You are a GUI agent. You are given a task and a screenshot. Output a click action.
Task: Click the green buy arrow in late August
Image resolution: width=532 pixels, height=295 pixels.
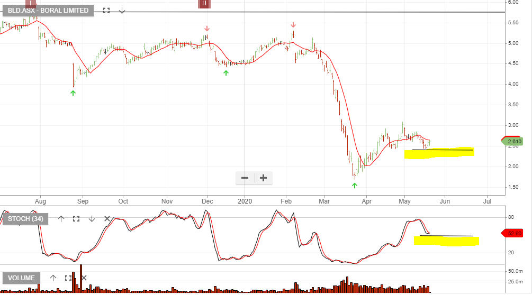pos(73,93)
